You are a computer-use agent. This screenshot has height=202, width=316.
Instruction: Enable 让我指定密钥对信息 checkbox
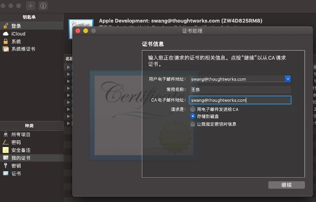coord(193,124)
